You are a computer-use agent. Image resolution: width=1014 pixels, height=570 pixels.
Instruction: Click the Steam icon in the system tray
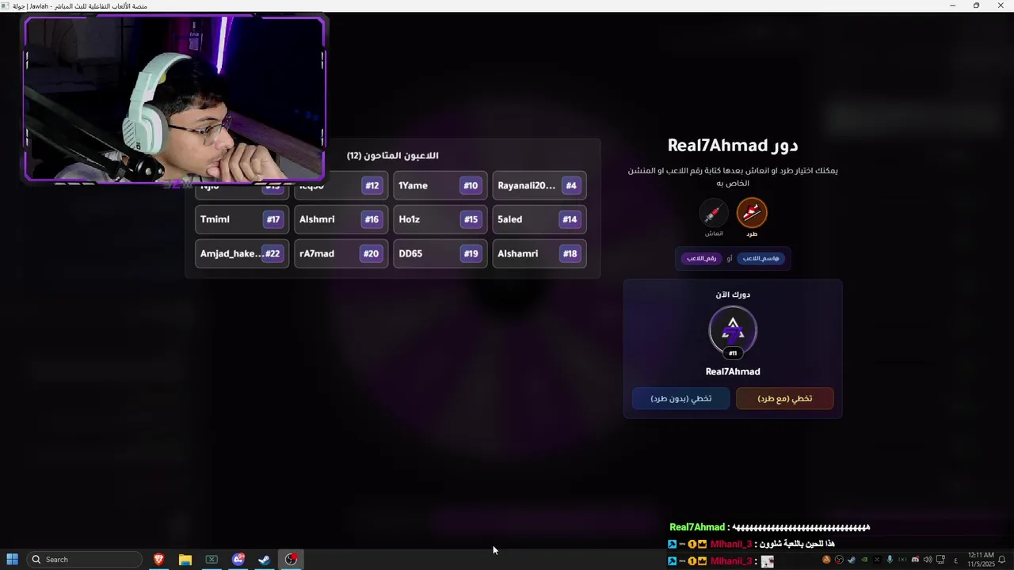point(852,560)
